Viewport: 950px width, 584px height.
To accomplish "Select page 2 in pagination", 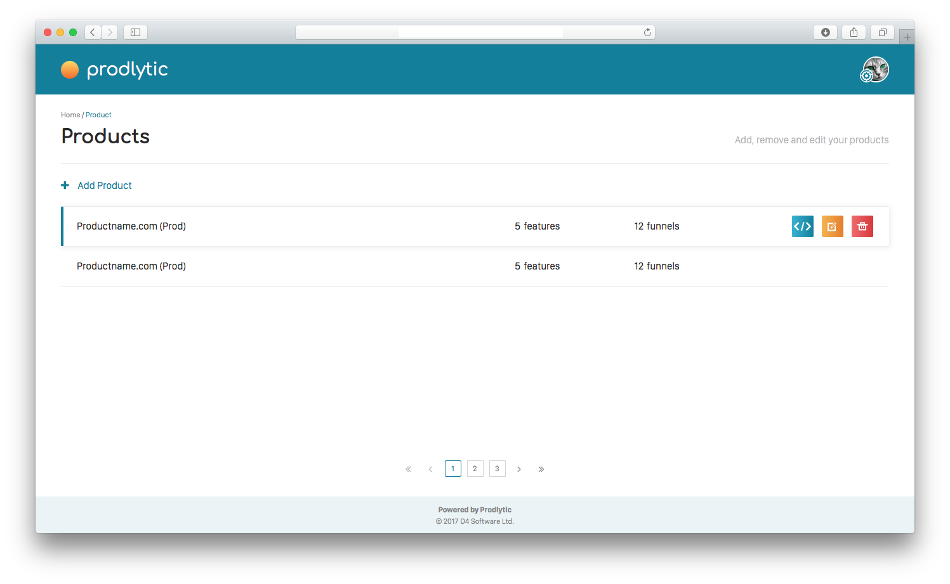I will [475, 469].
